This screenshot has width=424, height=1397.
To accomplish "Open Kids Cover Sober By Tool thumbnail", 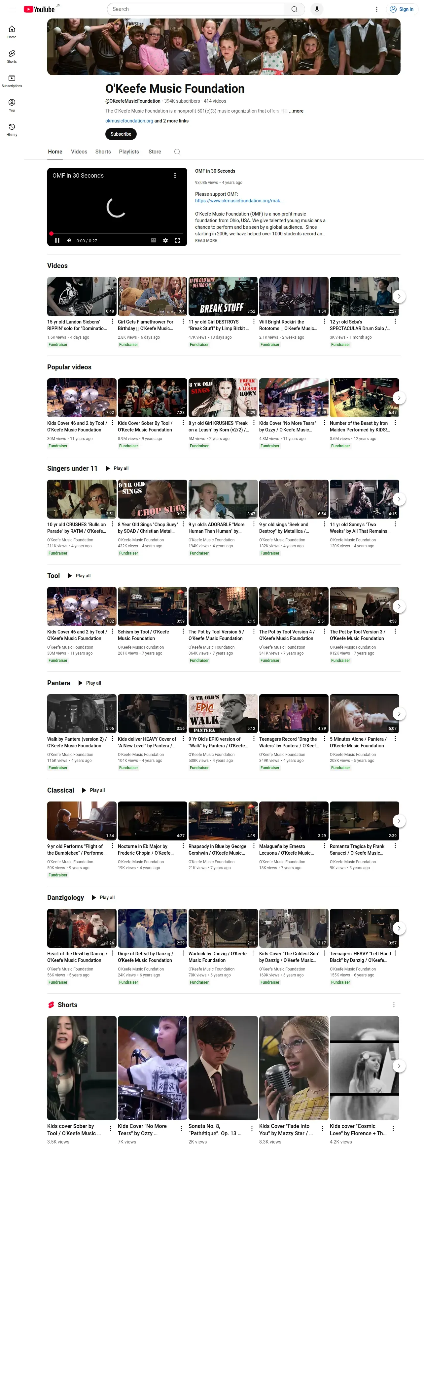I will 152,398.
